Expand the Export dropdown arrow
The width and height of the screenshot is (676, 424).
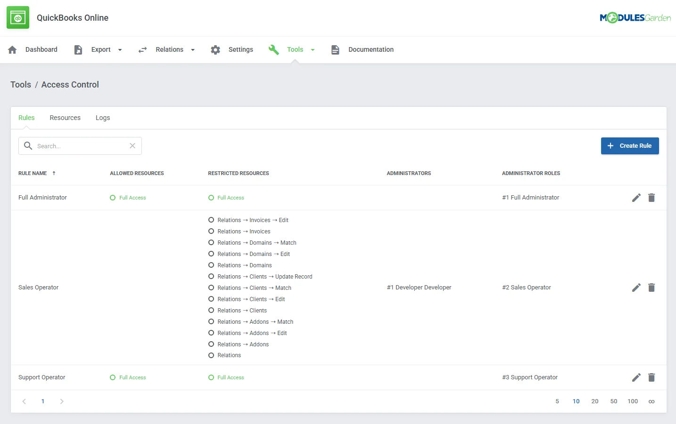pos(120,50)
